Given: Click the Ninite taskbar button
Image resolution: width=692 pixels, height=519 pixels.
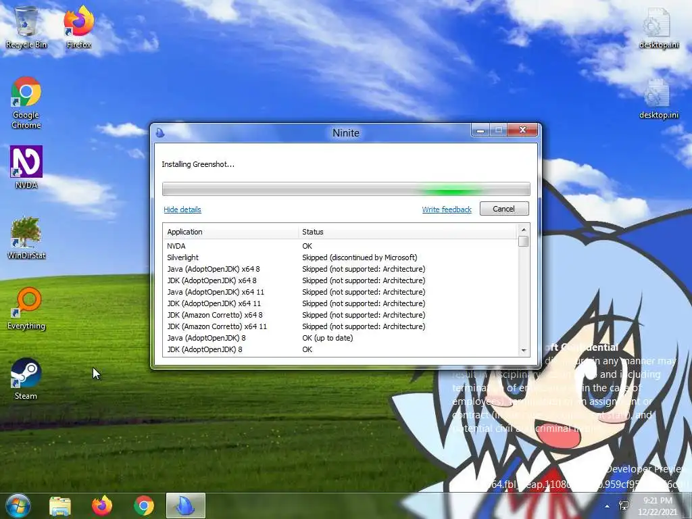Looking at the screenshot, I should (186, 505).
